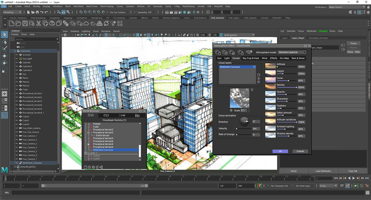Click the gear icon in World Browser
Viewport: 371px width, 200px height.
click(x=93, y=167)
